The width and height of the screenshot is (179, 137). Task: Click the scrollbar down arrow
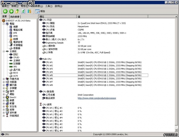point(176,130)
